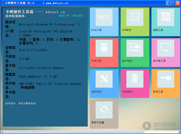Open the 激活工具 key icon
181x134 pixels.
point(166,79)
